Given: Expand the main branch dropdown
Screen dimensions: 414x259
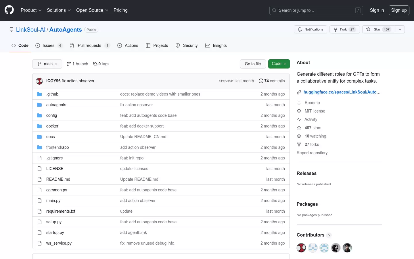Looking at the screenshot, I should [x=47, y=64].
